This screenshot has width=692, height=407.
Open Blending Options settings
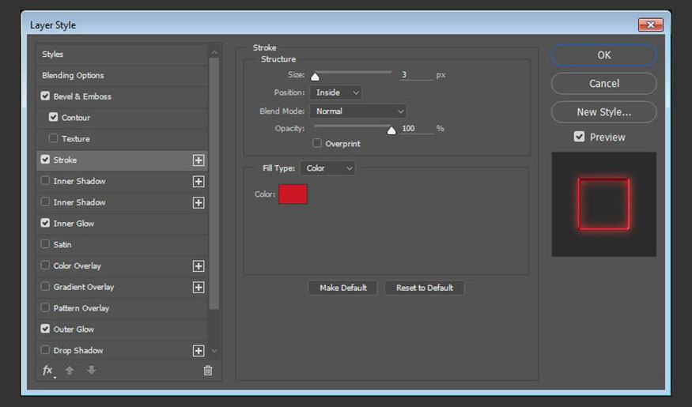(122, 75)
